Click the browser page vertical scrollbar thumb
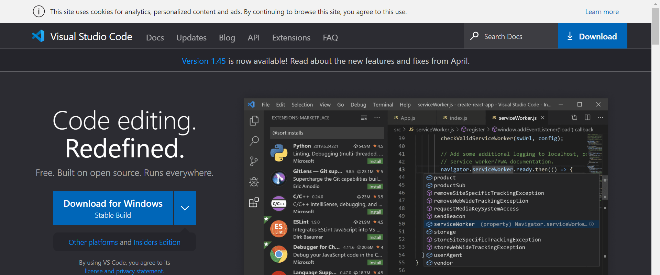 point(656,26)
